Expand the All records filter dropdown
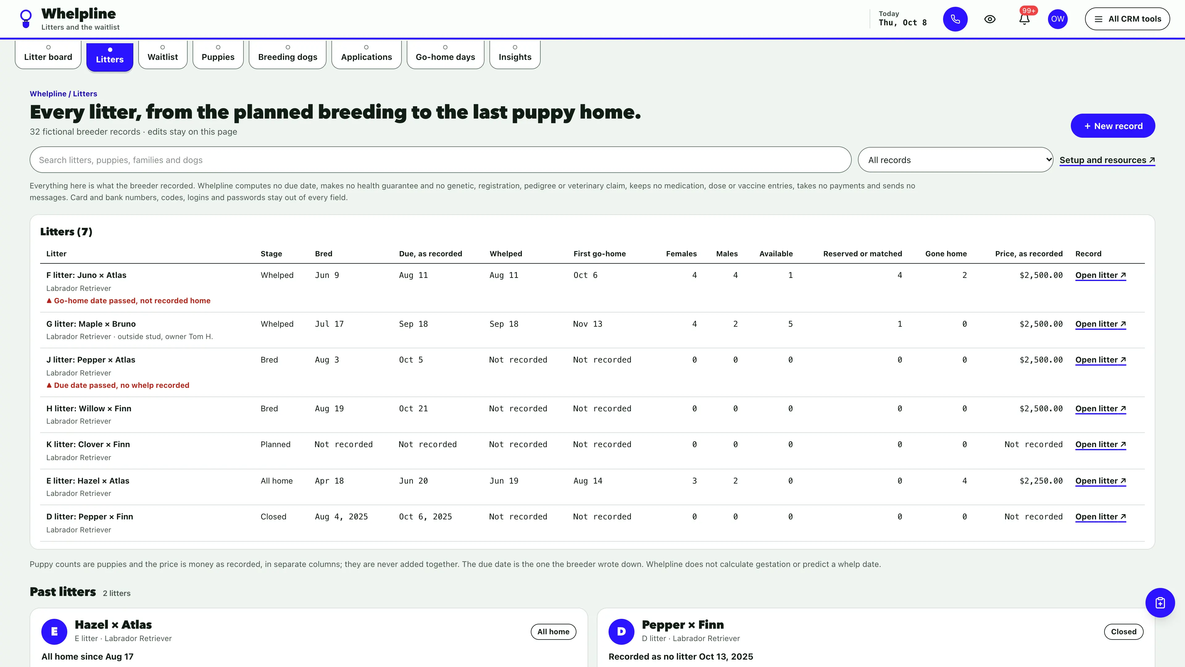Image resolution: width=1185 pixels, height=667 pixels. 955,160
